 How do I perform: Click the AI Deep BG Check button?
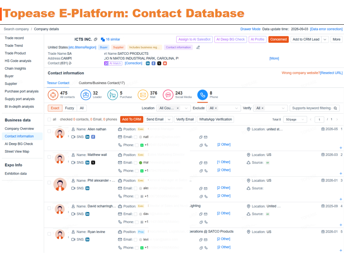[230, 40]
